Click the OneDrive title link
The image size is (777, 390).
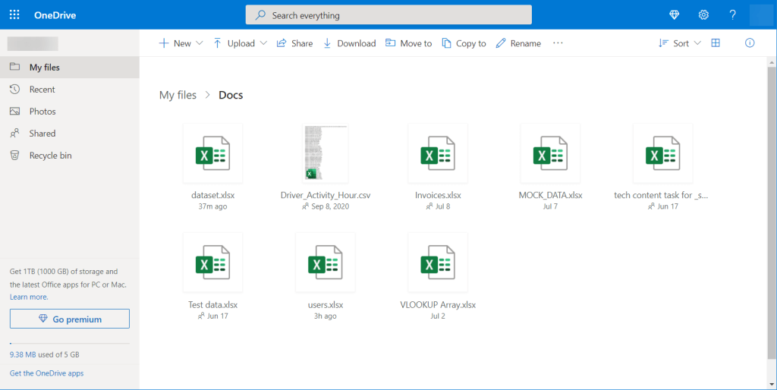tap(55, 15)
